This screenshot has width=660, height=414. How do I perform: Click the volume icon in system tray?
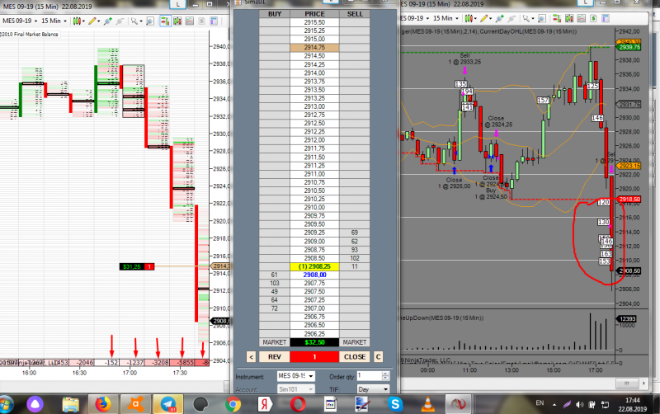click(x=580, y=404)
